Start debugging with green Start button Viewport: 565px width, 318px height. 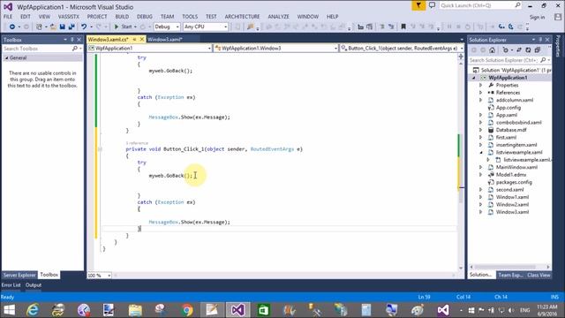click(123, 26)
